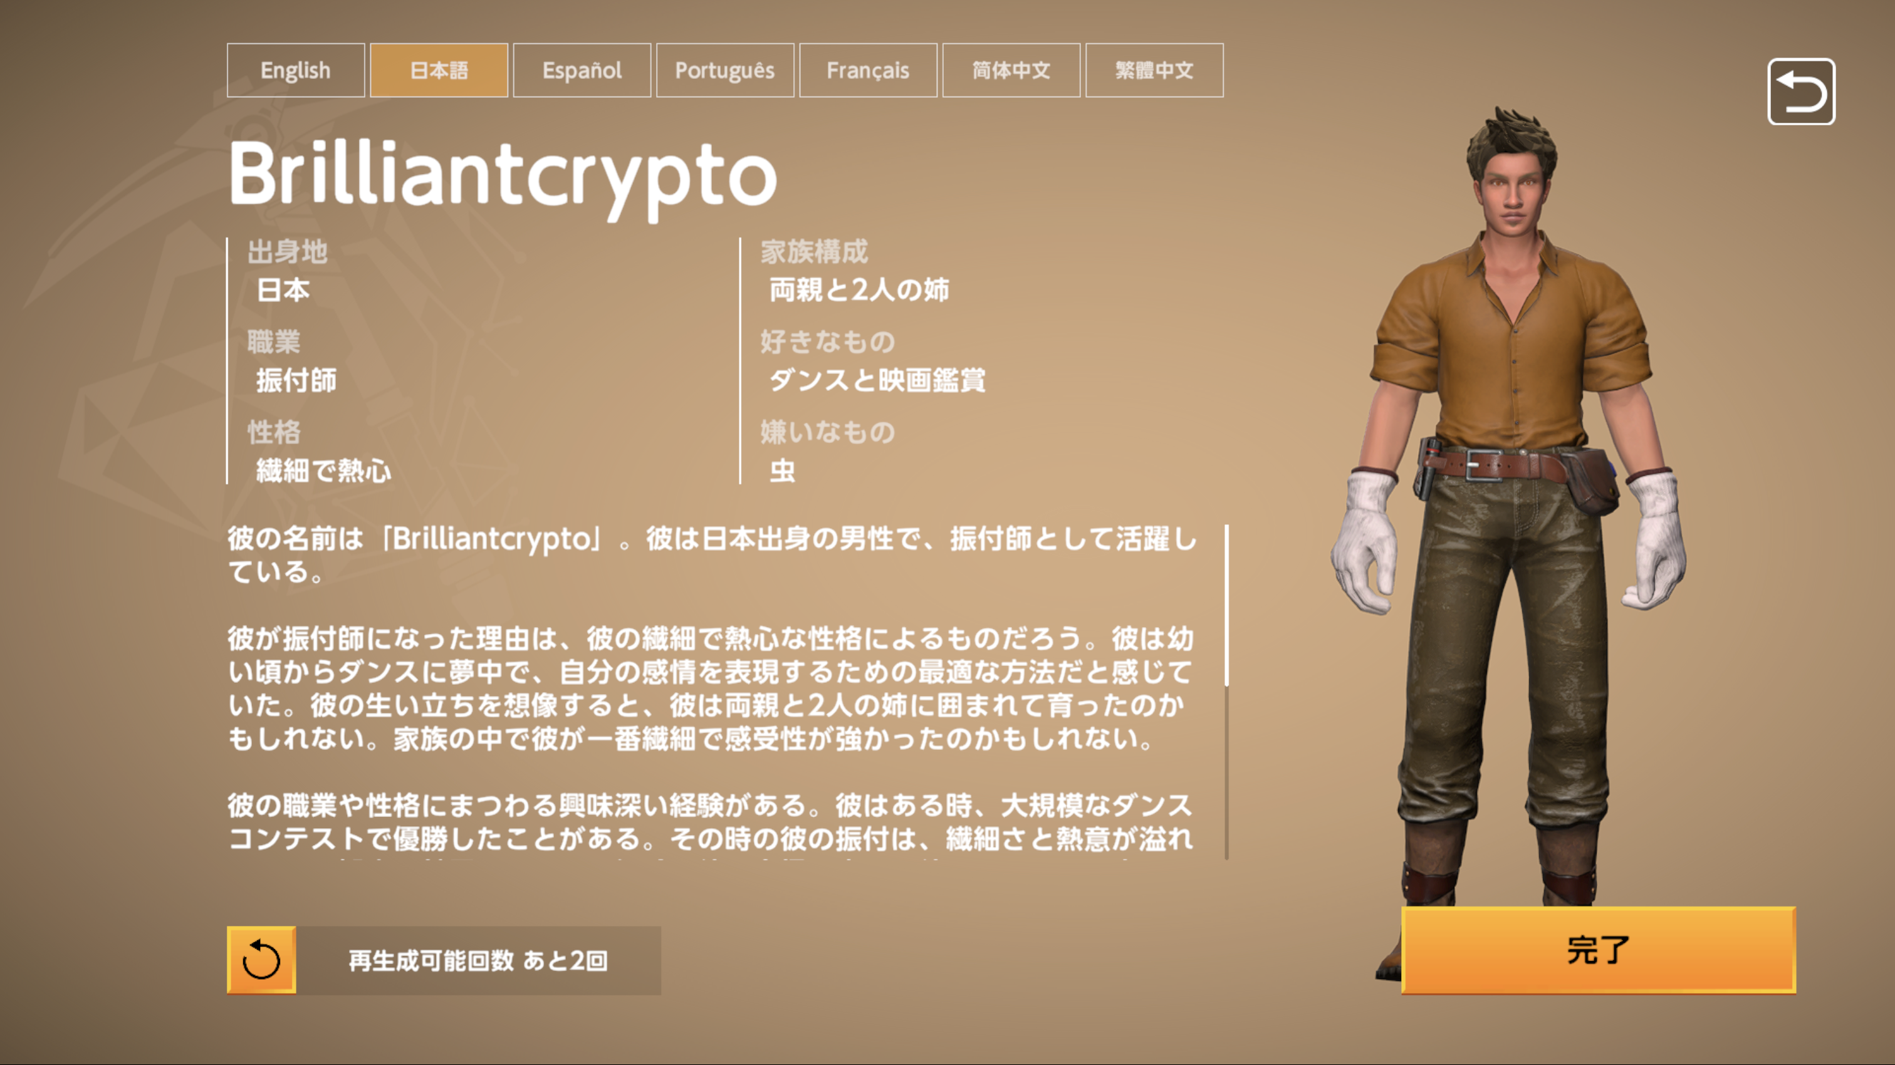Switch to the English language tab
Image resolution: width=1895 pixels, height=1065 pixels.
296,71
